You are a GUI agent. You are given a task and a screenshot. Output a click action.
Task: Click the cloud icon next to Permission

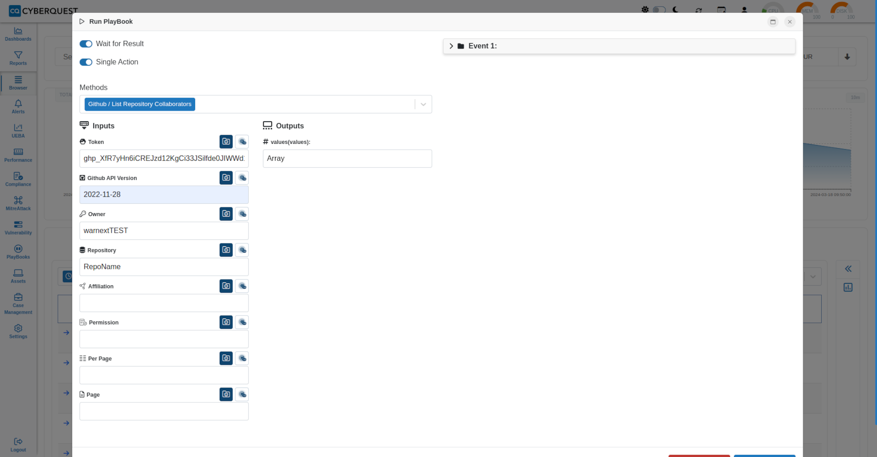(x=242, y=322)
